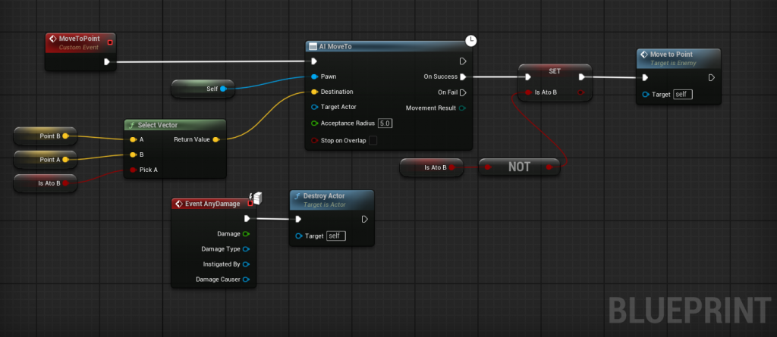Click the On Fail execution pin
This screenshot has width=777, height=337.
464,92
